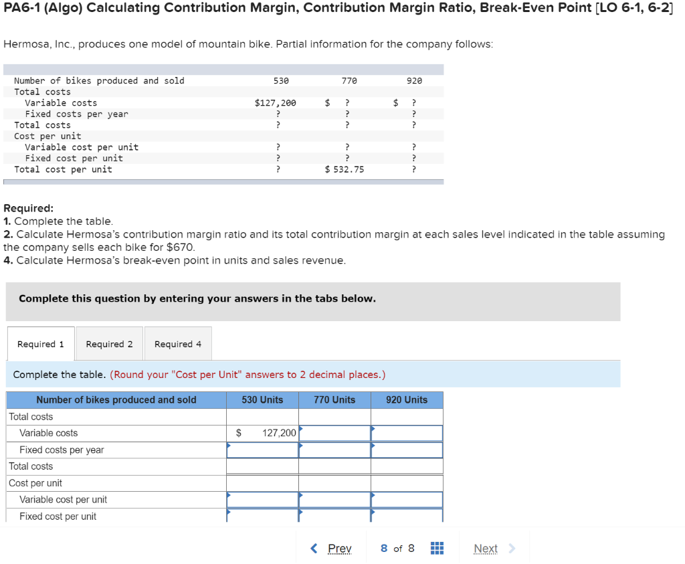This screenshot has width=685, height=564.
Task: Switch to the Required 4 tab
Action: click(x=178, y=343)
